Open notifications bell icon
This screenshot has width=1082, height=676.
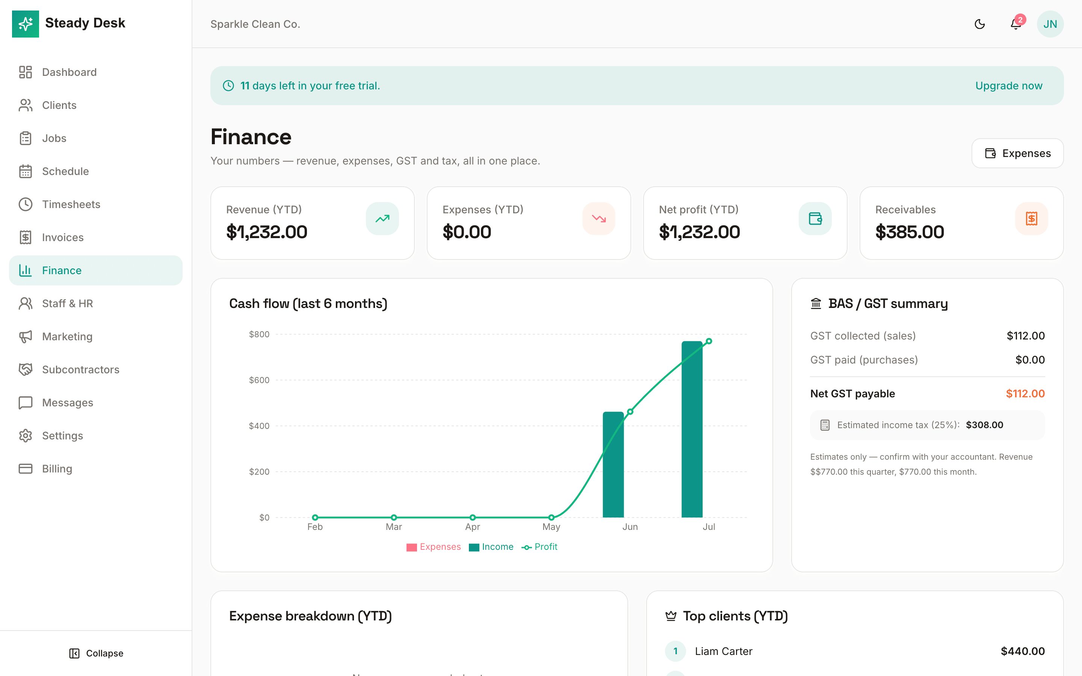[1016, 24]
